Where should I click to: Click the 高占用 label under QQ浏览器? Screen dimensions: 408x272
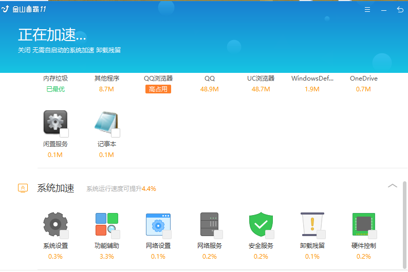(158, 89)
